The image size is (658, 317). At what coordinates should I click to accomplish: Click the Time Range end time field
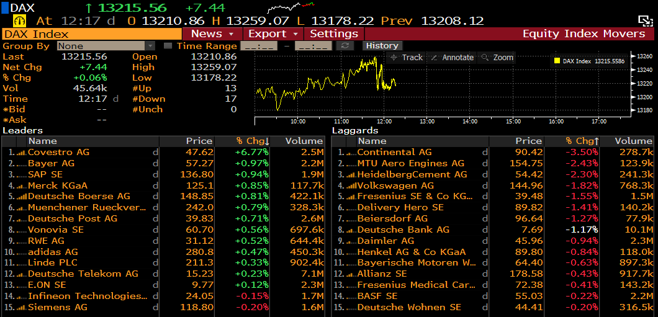pos(313,46)
